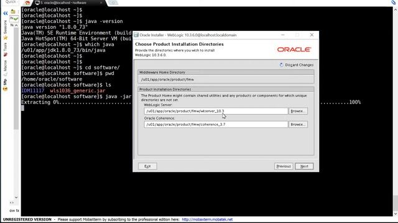Click the '100%' extraction progress text
This screenshot has width=398, height=223.
(x=355, y=102)
